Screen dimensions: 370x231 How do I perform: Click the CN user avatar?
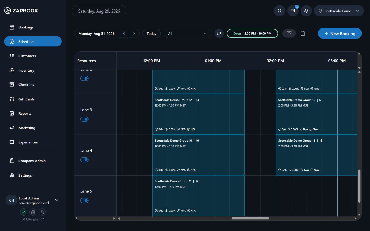coord(12,200)
